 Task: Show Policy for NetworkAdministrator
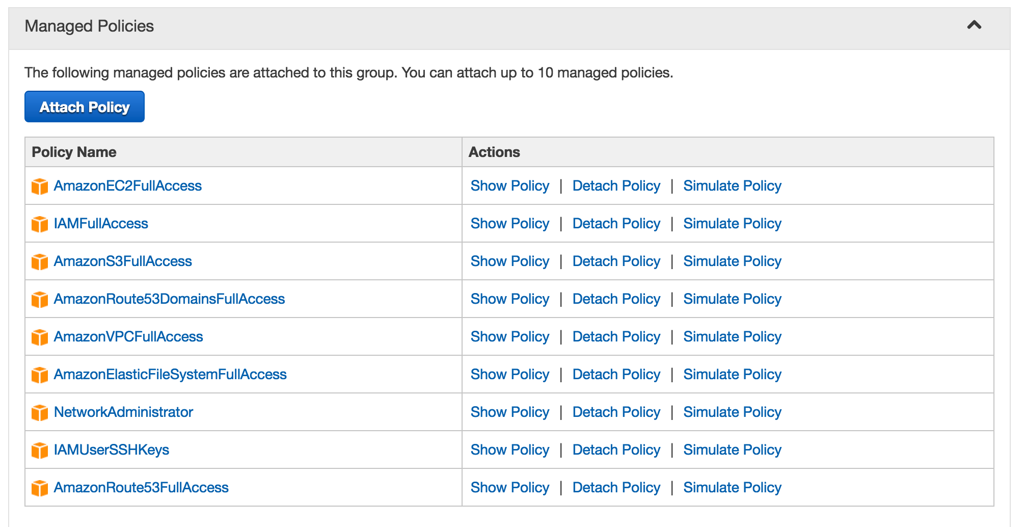[510, 412]
